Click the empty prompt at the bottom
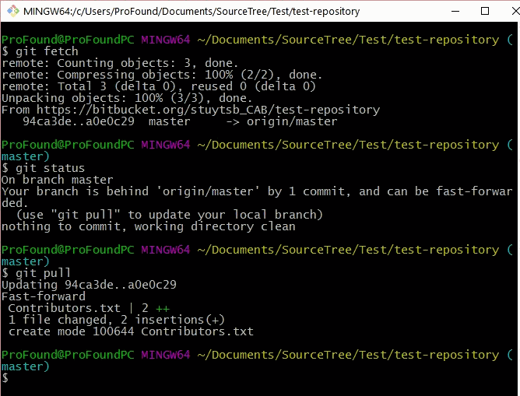Screen dimensions: 520x396 [5, 378]
